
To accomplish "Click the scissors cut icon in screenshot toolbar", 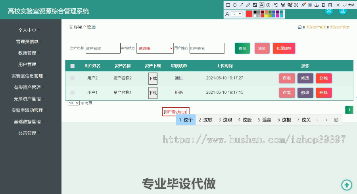I will (x=283, y=5).
